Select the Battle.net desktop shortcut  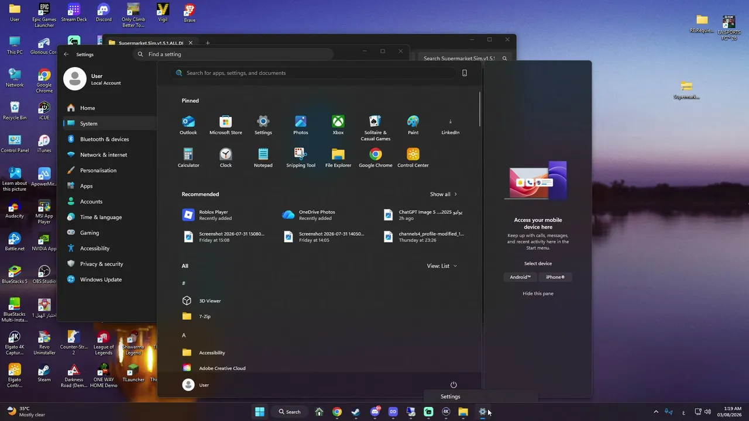coord(15,242)
